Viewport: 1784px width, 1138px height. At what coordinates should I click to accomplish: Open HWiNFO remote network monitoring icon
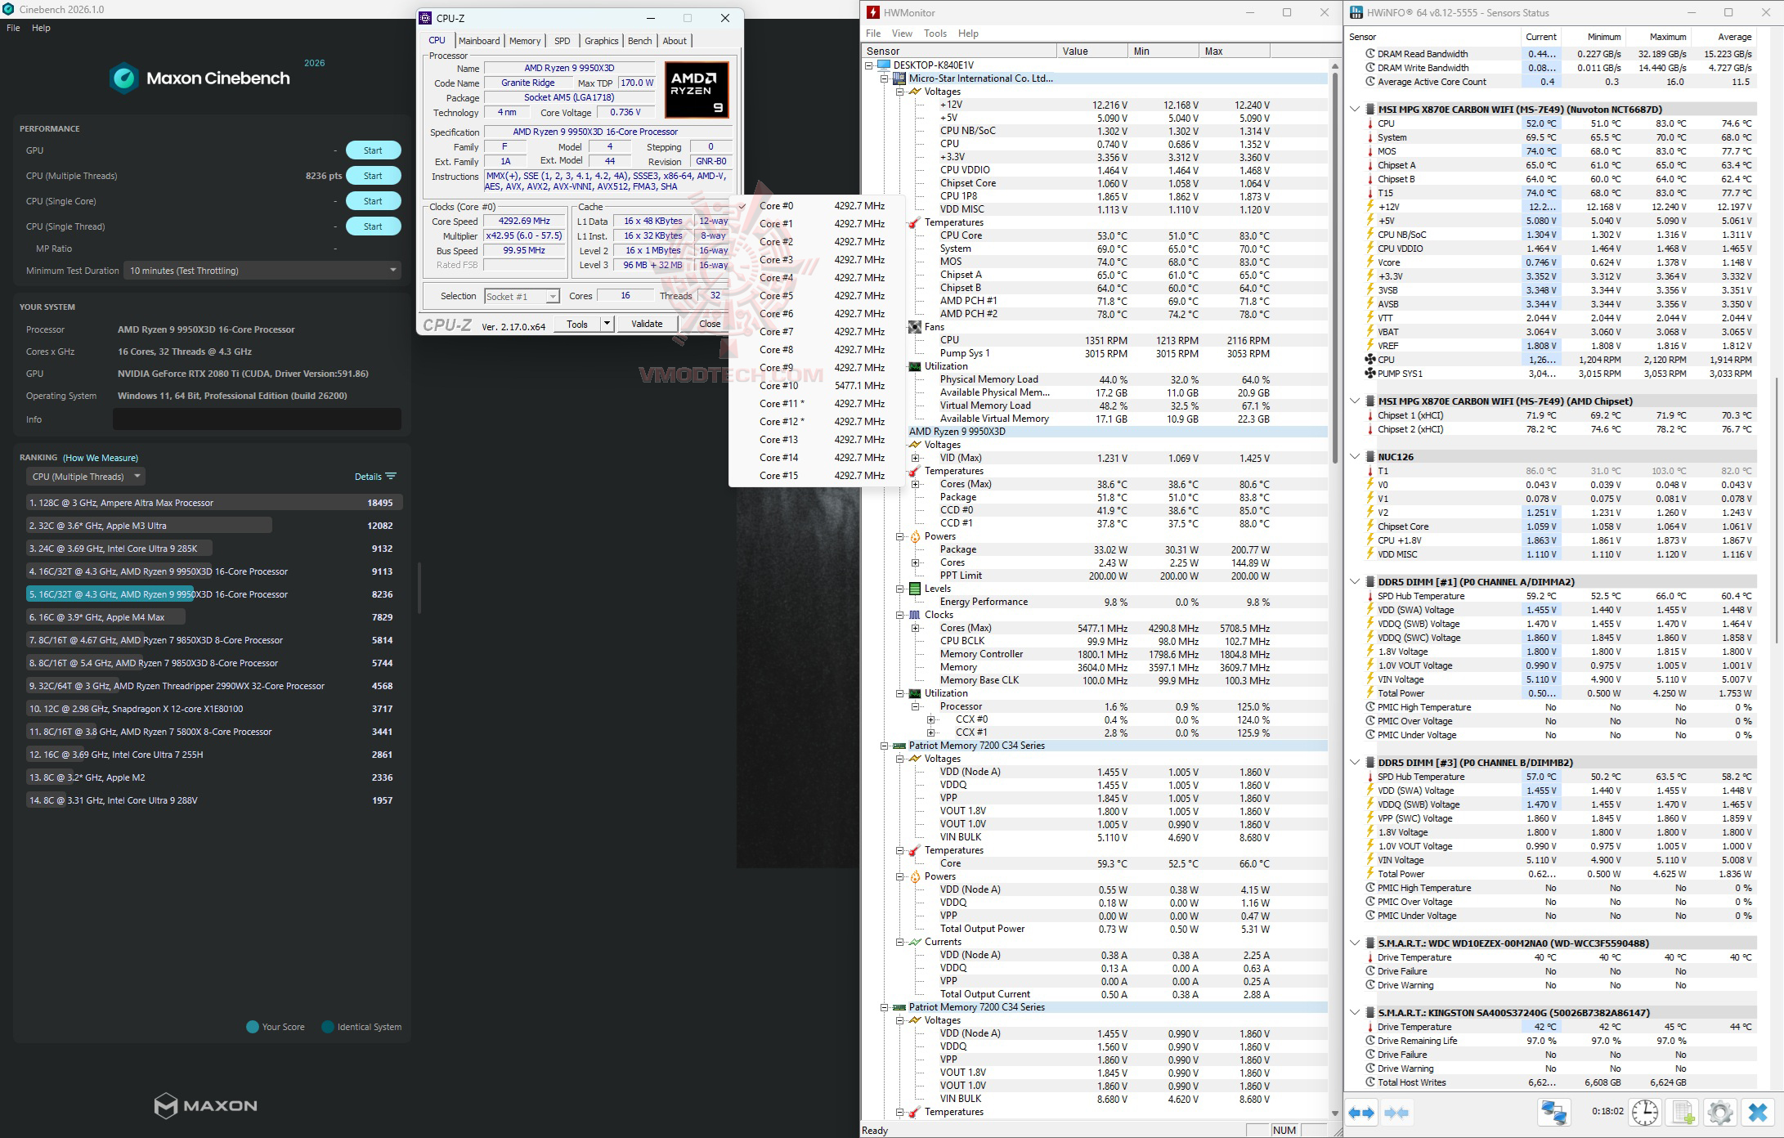[1553, 1113]
